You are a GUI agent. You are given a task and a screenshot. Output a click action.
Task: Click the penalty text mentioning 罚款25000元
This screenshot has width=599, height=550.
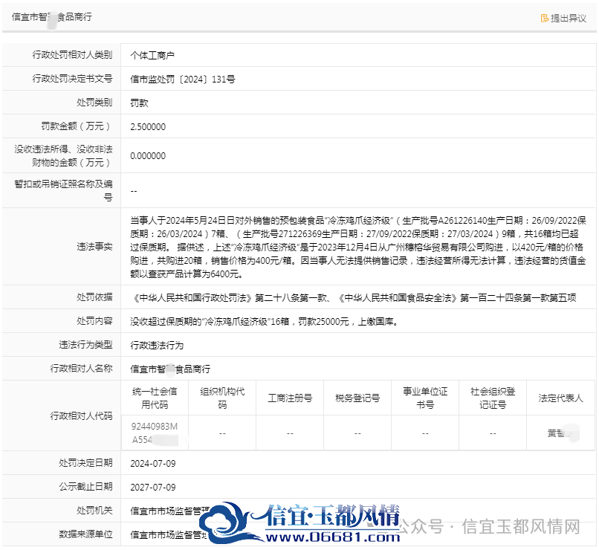click(265, 322)
